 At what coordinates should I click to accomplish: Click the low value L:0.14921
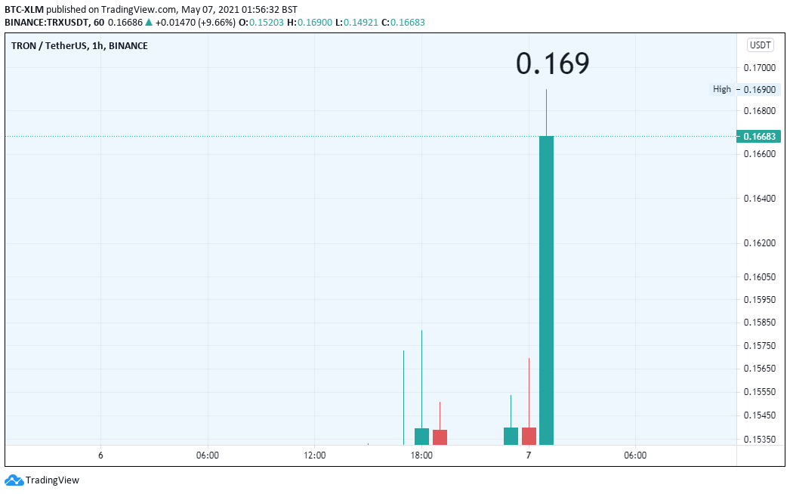tap(356, 22)
